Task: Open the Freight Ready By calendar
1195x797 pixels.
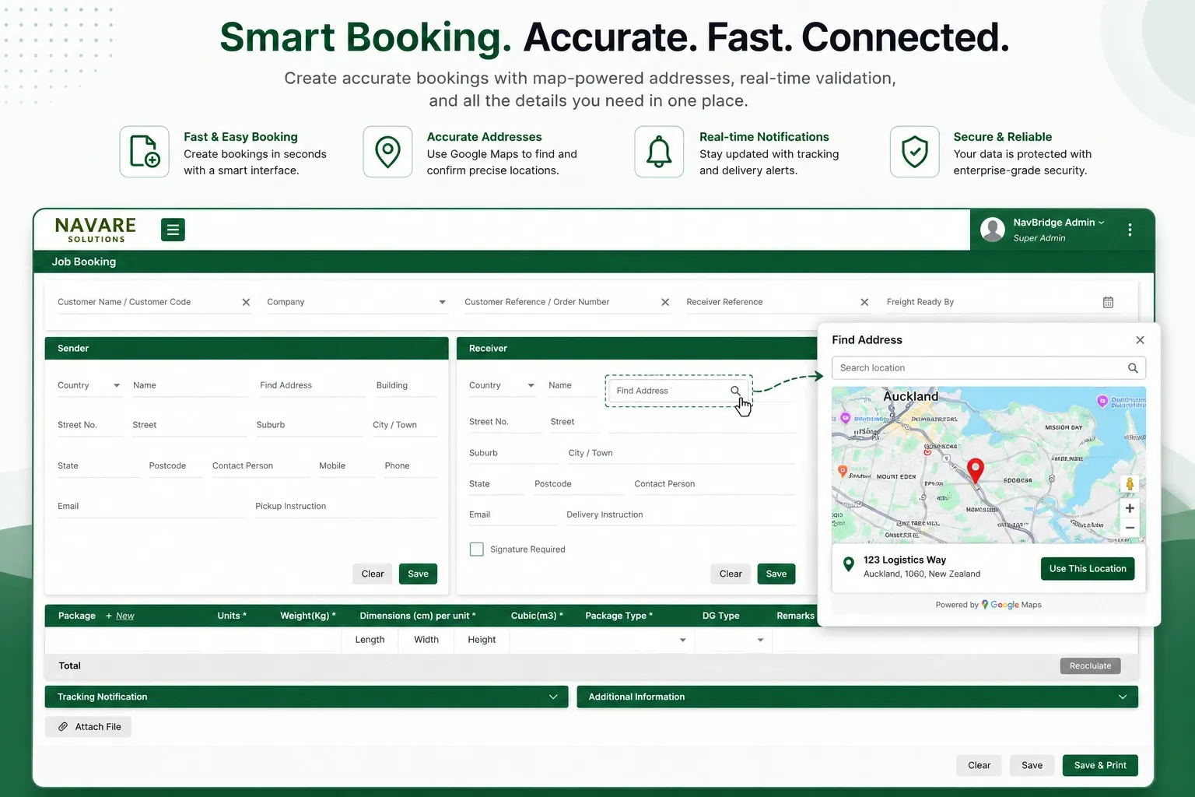Action: (x=1108, y=302)
